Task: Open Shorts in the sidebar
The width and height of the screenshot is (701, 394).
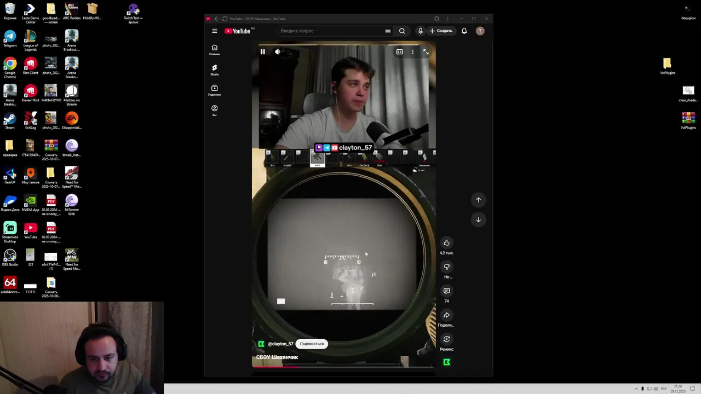Action: (x=215, y=70)
